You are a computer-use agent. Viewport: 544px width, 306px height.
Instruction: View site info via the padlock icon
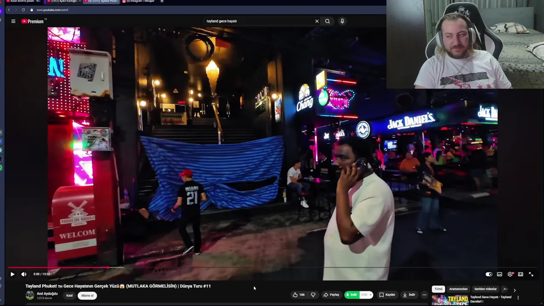[x=31, y=10]
